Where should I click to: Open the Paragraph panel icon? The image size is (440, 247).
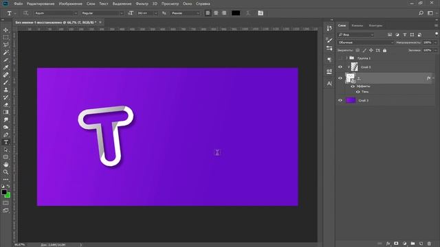(329, 60)
